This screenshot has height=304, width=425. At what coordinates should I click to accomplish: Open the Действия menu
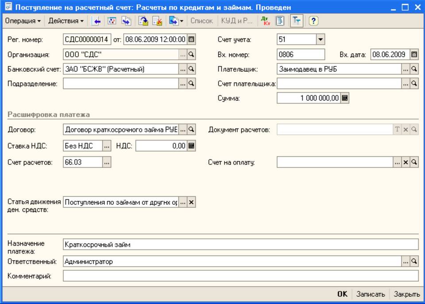pos(66,21)
